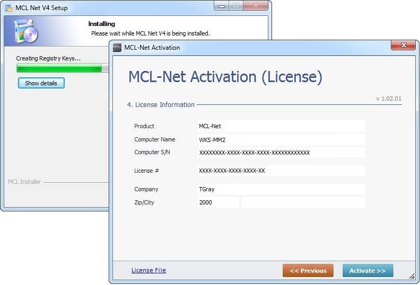Click the 'Creating Registry Keys...' status text

click(48, 58)
